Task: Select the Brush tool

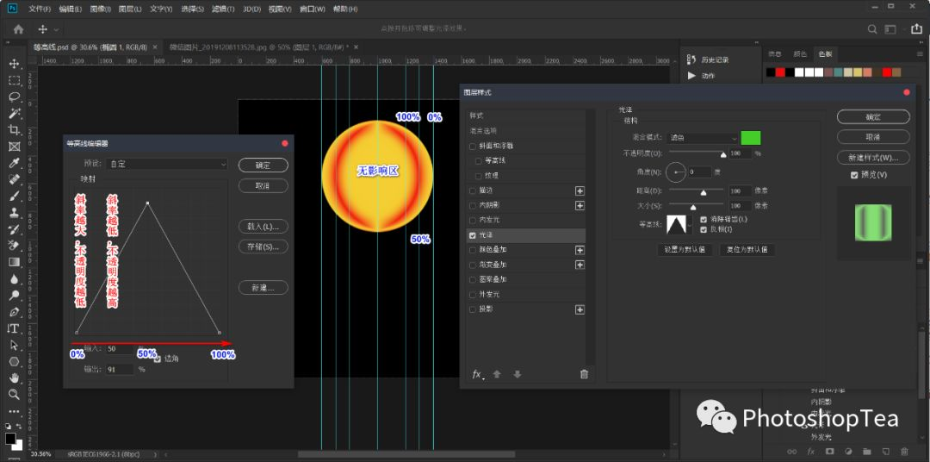Action: pos(15,196)
